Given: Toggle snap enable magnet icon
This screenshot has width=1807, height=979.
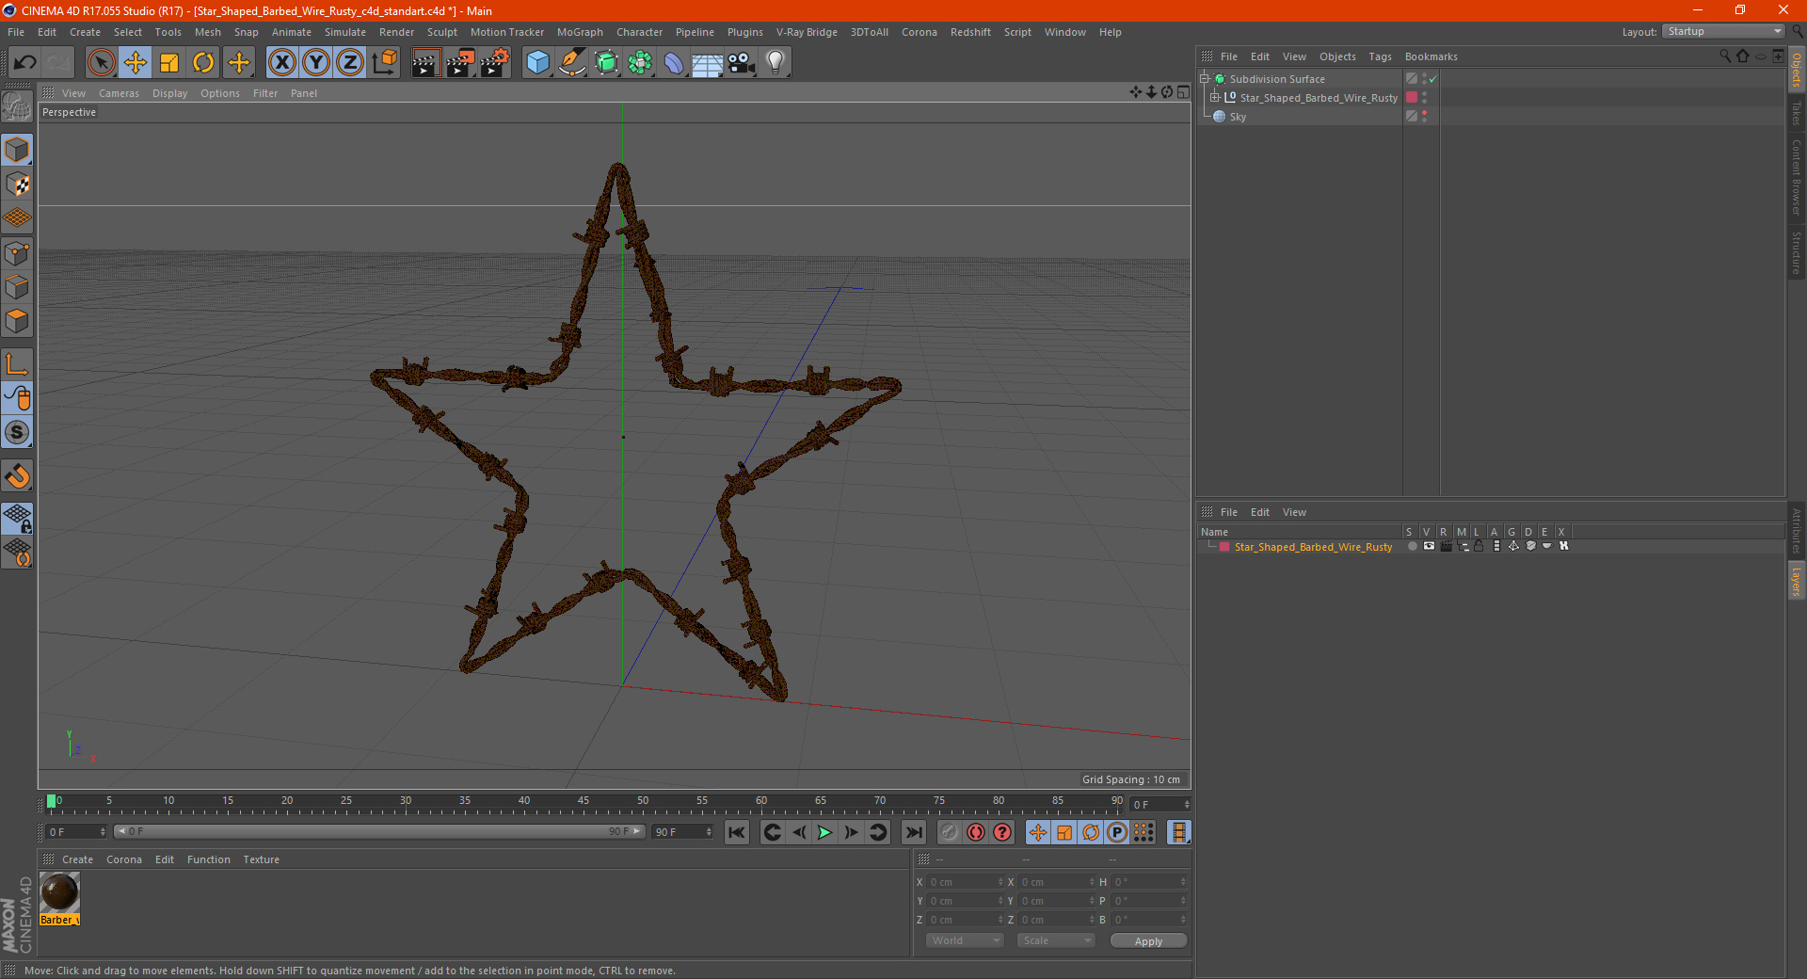Looking at the screenshot, I should [x=17, y=476].
